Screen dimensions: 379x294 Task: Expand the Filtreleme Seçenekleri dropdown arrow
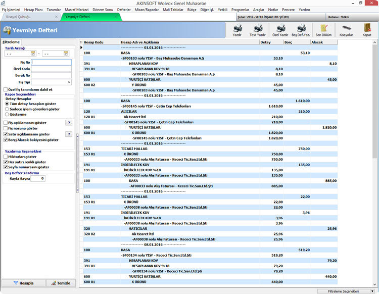(372, 291)
